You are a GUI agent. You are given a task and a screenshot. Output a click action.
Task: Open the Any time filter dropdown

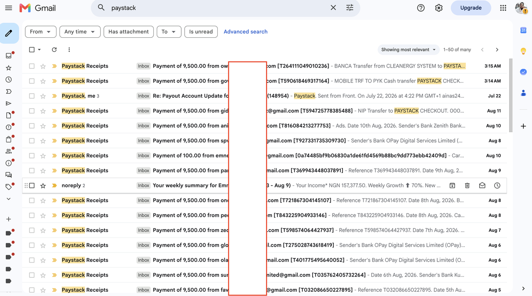point(80,32)
